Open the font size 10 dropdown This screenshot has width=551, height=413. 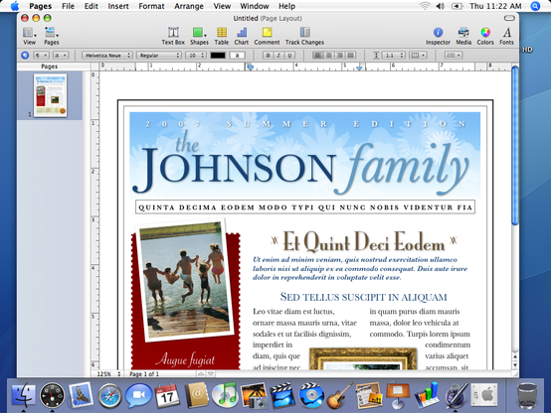196,55
